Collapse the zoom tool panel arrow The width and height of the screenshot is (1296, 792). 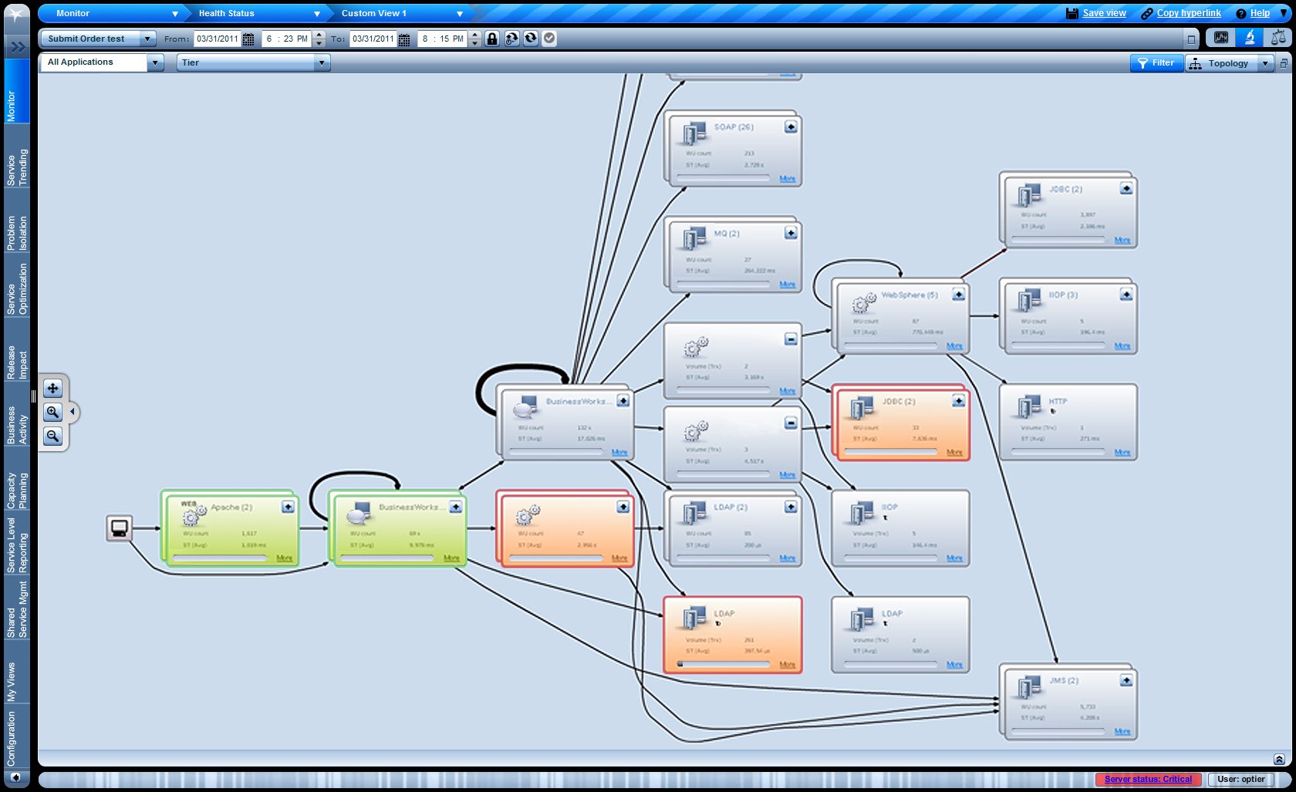[x=73, y=412]
